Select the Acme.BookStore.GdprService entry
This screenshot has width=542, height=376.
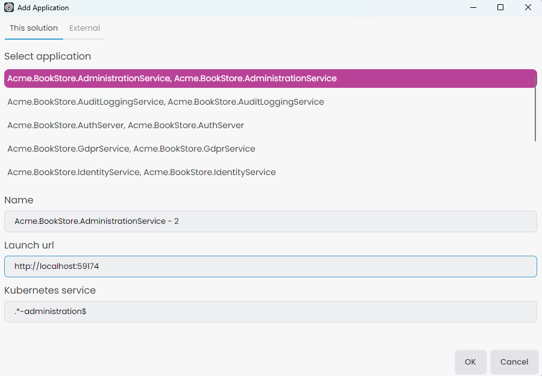click(x=131, y=149)
